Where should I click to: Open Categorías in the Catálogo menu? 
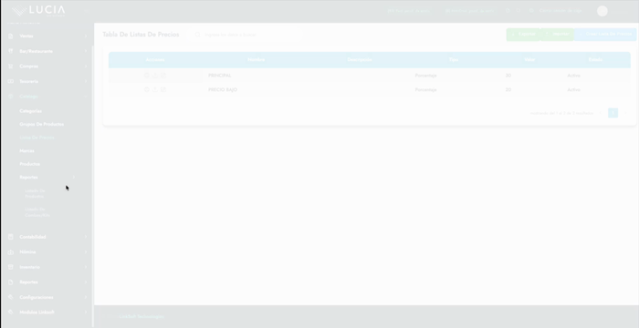[x=30, y=110]
